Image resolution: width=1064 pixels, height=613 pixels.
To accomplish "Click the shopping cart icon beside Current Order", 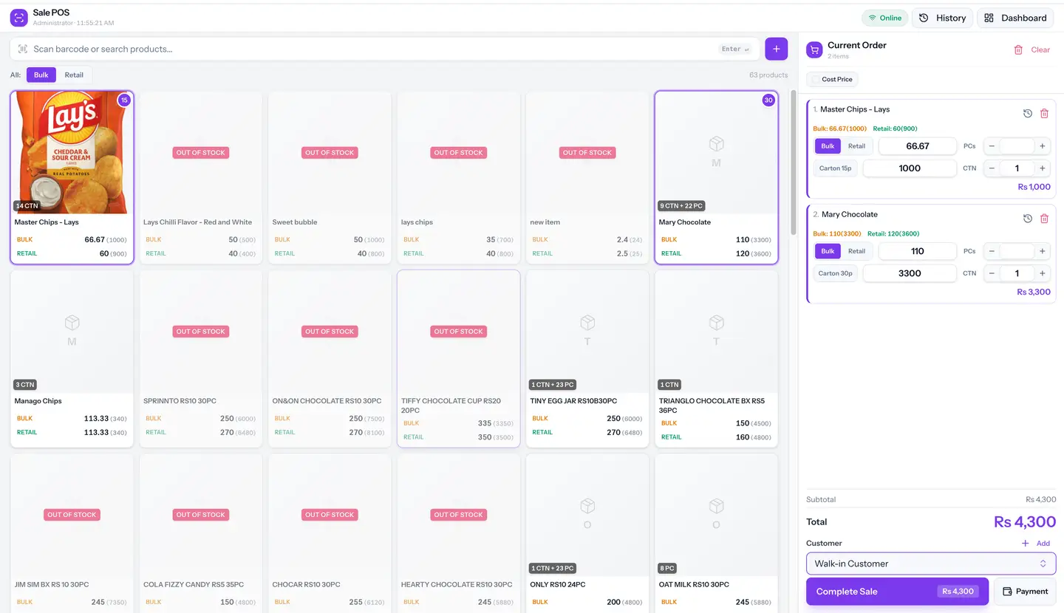I will [x=814, y=49].
